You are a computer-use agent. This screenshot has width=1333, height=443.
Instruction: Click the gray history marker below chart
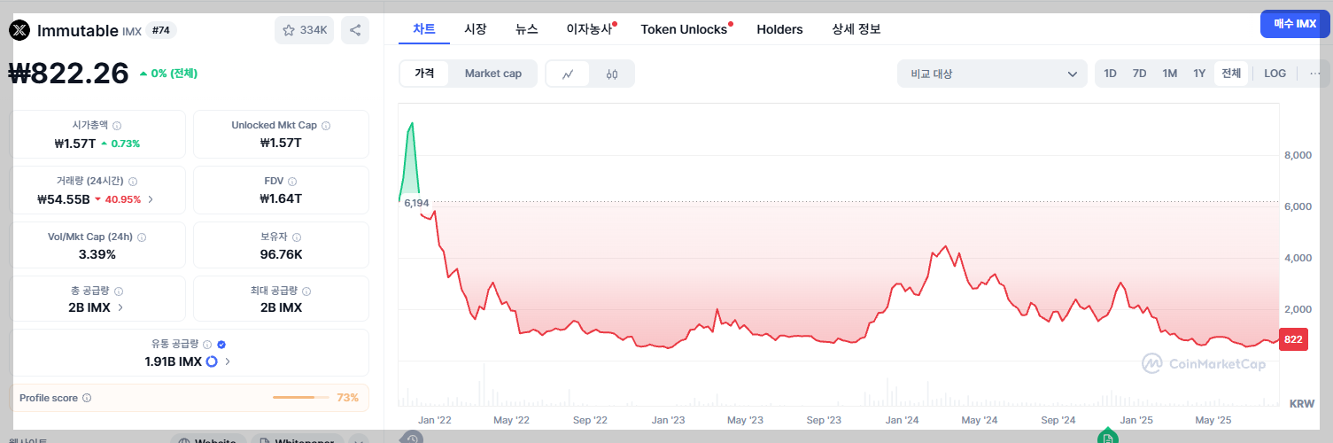tap(412, 439)
